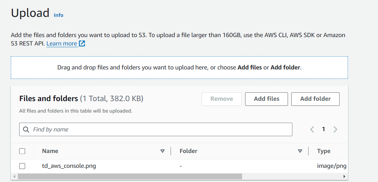Sort by Folder column arrow
Image resolution: width=378 pixels, height=182 pixels.
(x=300, y=151)
